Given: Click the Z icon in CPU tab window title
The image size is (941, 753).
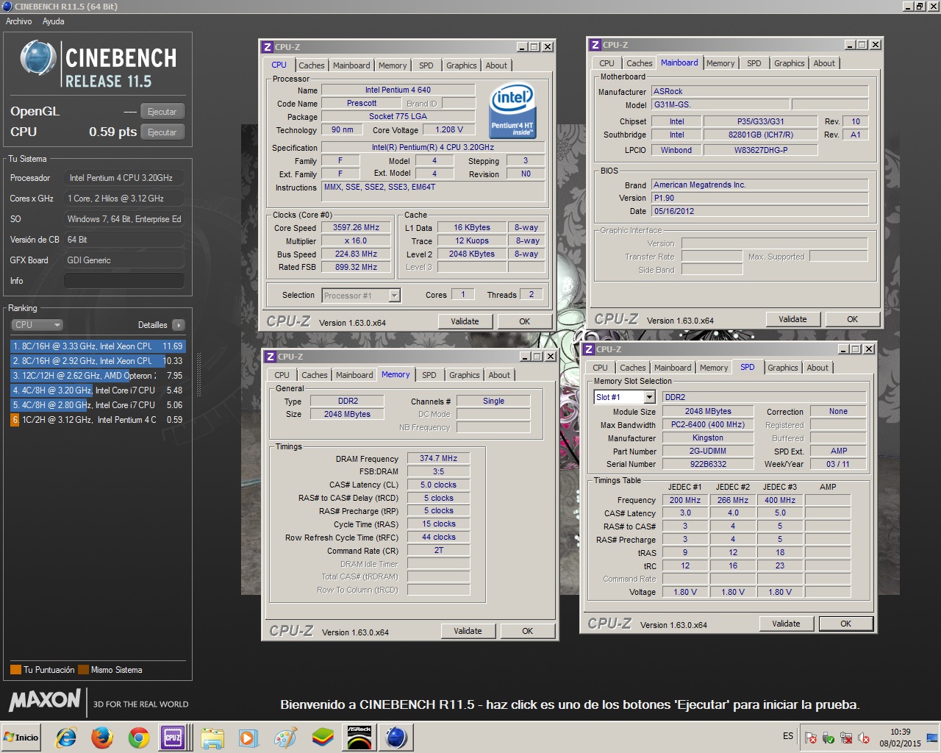Looking at the screenshot, I should (x=268, y=47).
